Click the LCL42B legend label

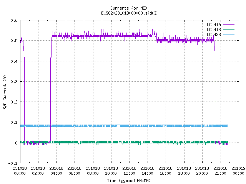tap(214, 34)
